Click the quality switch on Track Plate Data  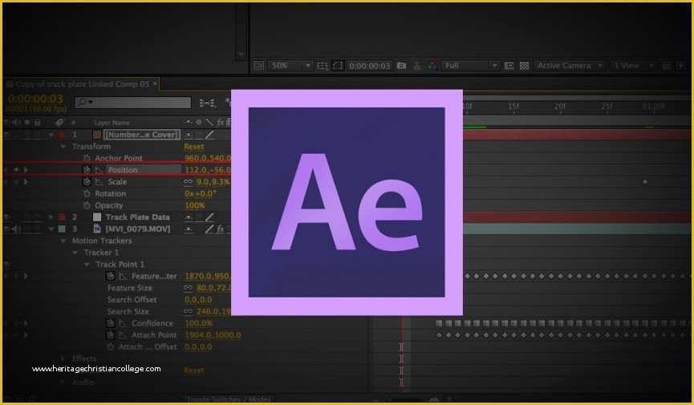pyautogui.click(x=209, y=217)
